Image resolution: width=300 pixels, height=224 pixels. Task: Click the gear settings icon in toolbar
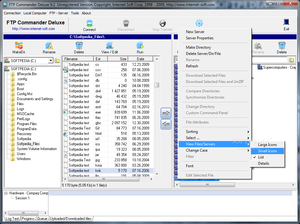(x=199, y=23)
